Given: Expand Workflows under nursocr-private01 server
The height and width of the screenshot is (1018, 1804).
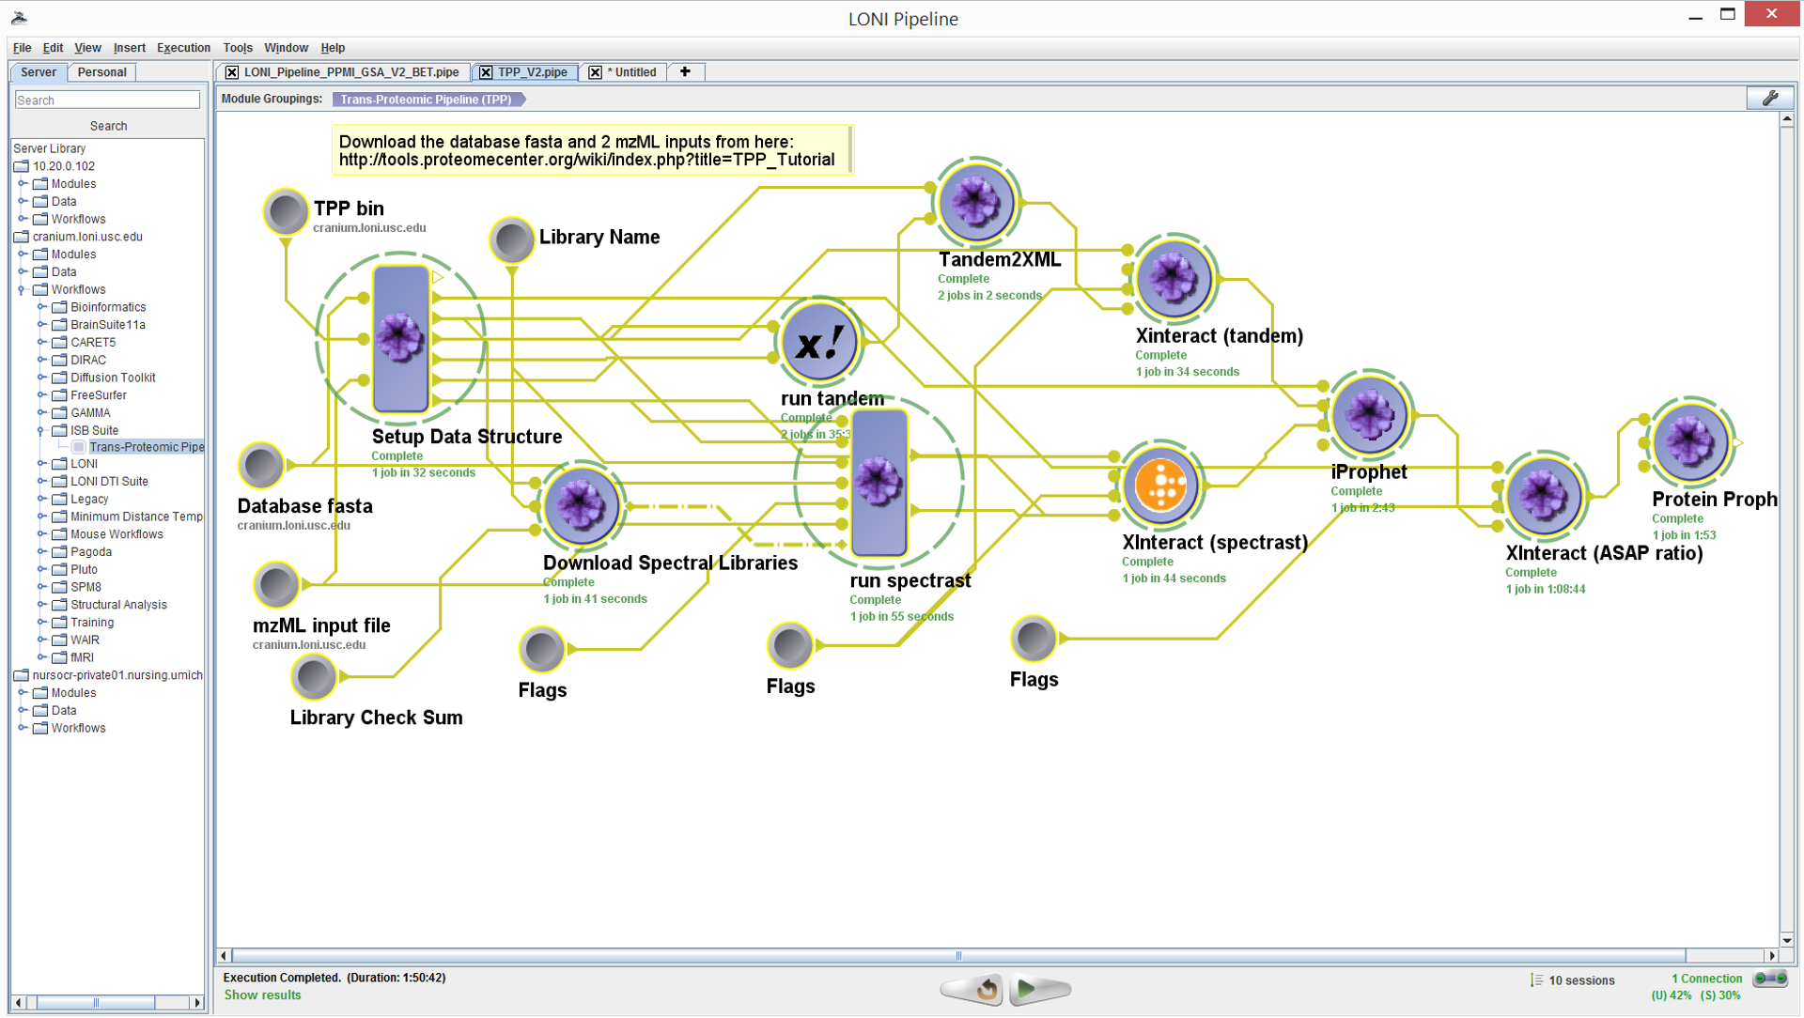Looking at the screenshot, I should (23, 728).
